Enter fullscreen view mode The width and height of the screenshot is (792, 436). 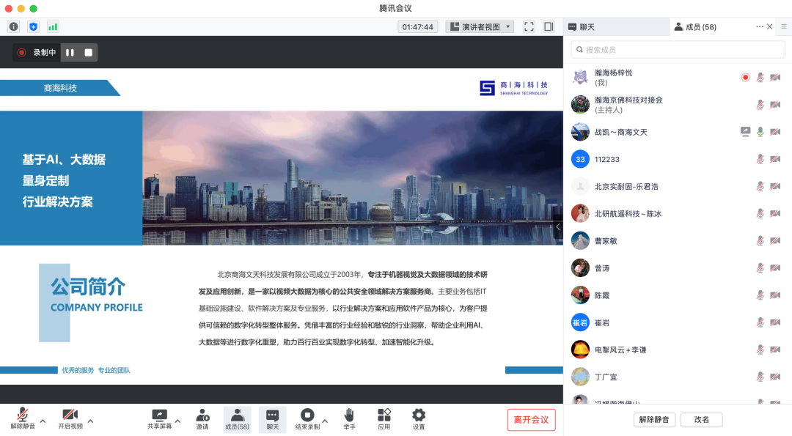(529, 26)
